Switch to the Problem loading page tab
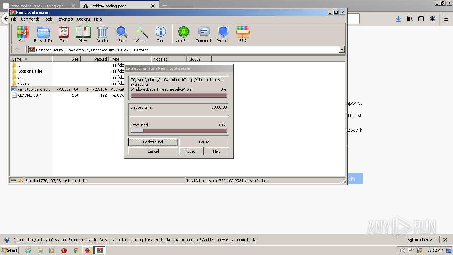453x255 pixels. pos(119,6)
